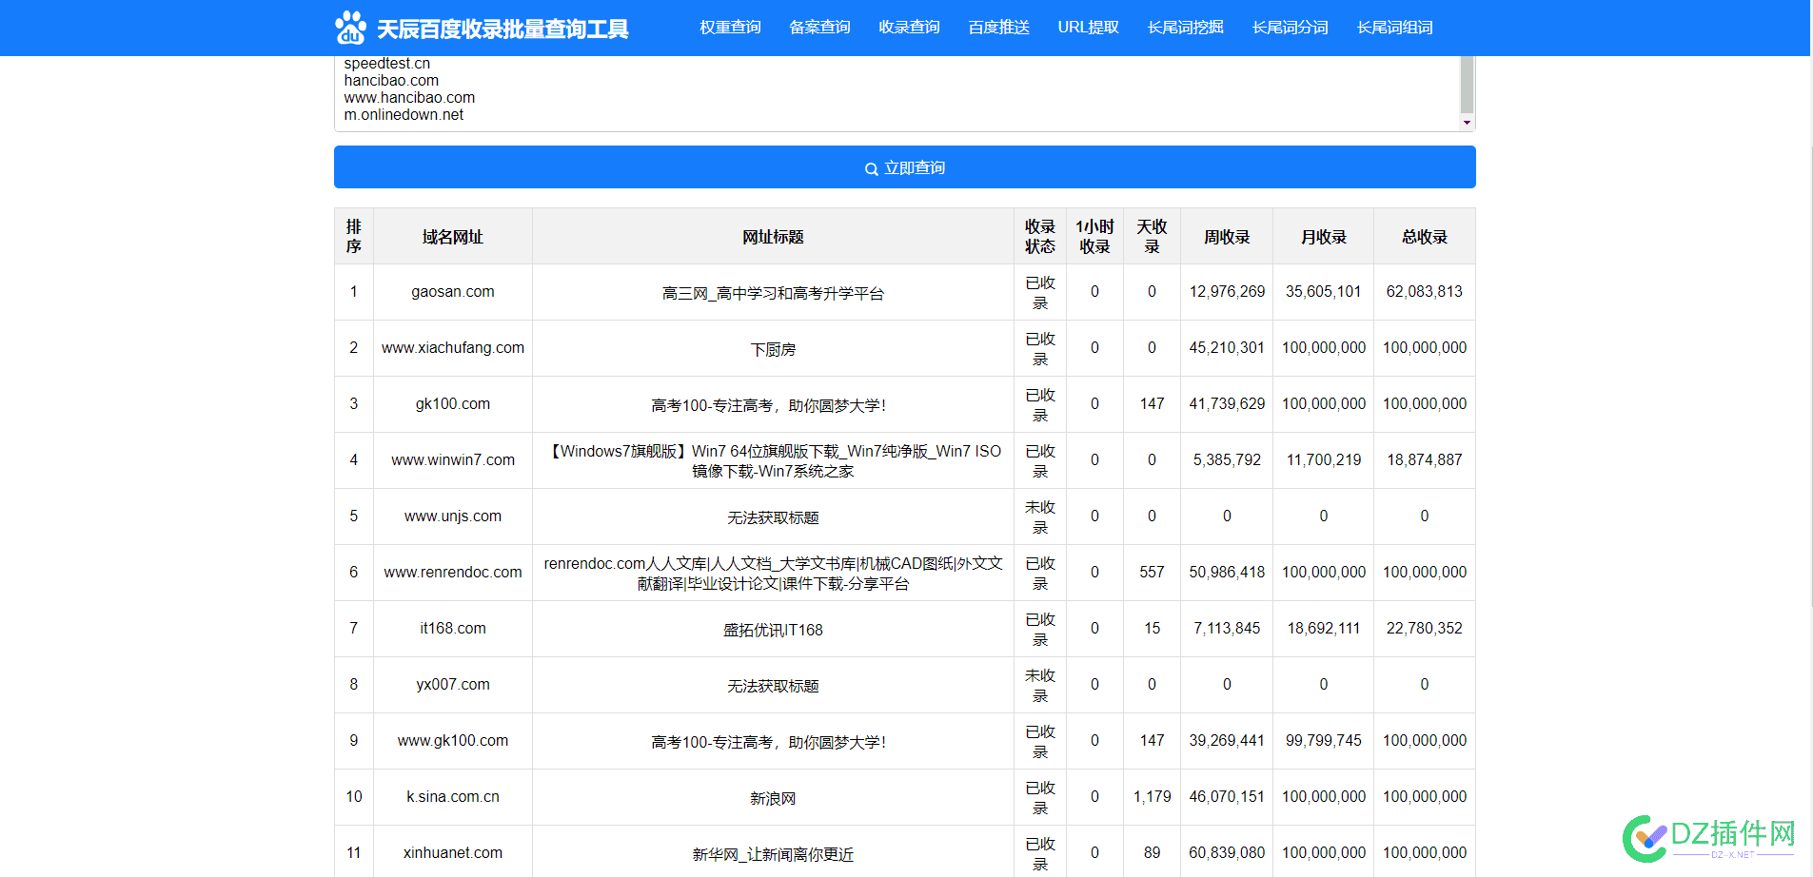Go to 收录查询 in navigation
Image resolution: width=1813 pixels, height=877 pixels.
click(909, 28)
